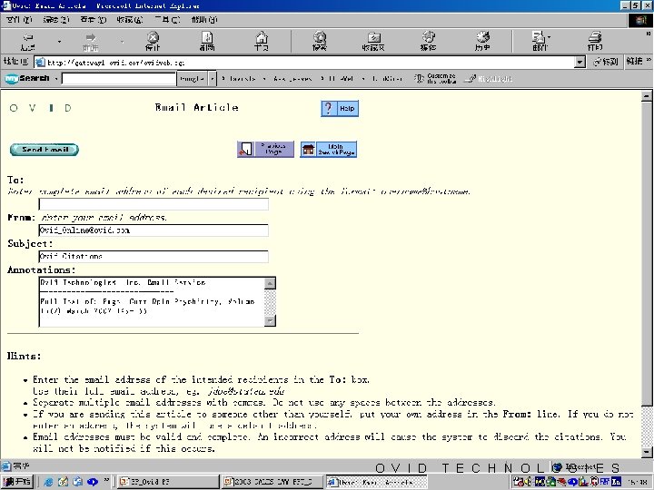Click the From: email address field
654x490 pixels.
click(154, 230)
